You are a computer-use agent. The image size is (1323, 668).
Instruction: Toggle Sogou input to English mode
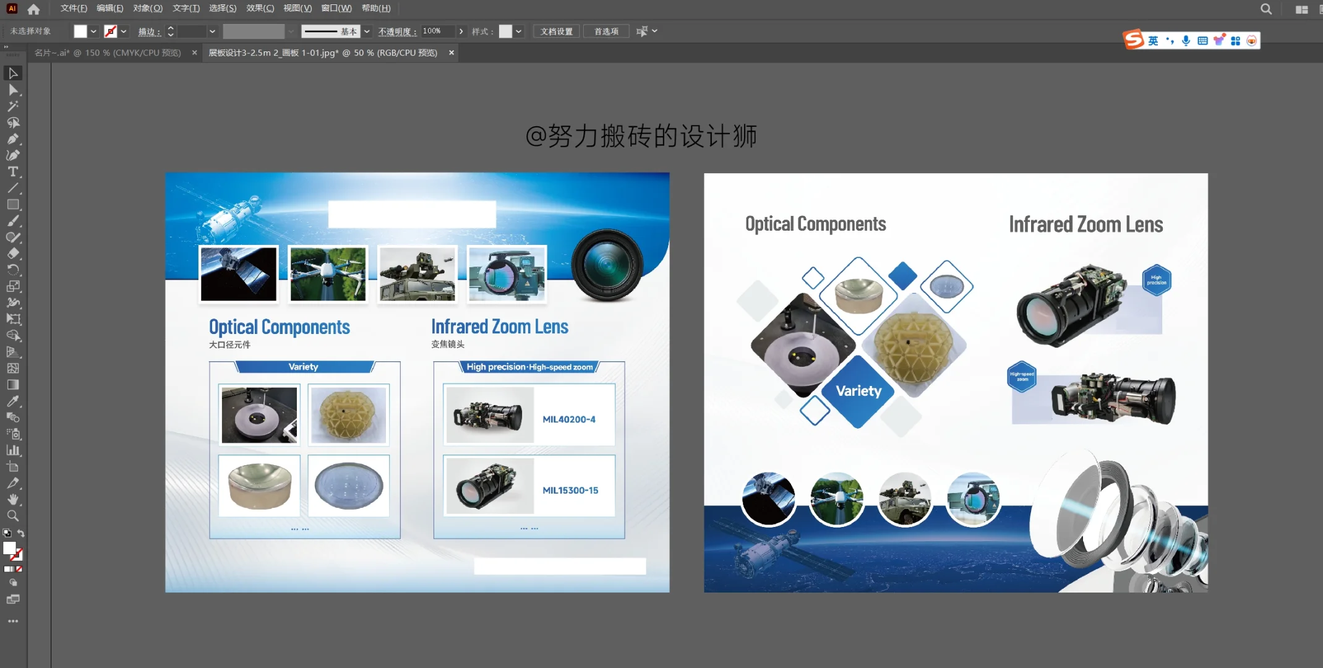click(1152, 40)
